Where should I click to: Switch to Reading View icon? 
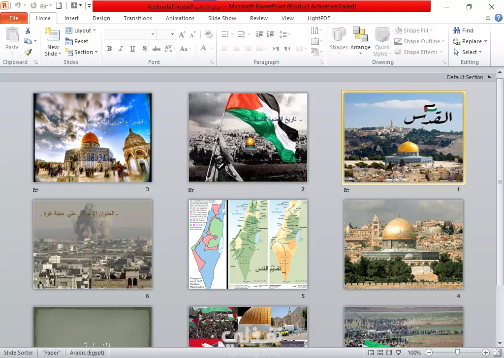(x=389, y=353)
